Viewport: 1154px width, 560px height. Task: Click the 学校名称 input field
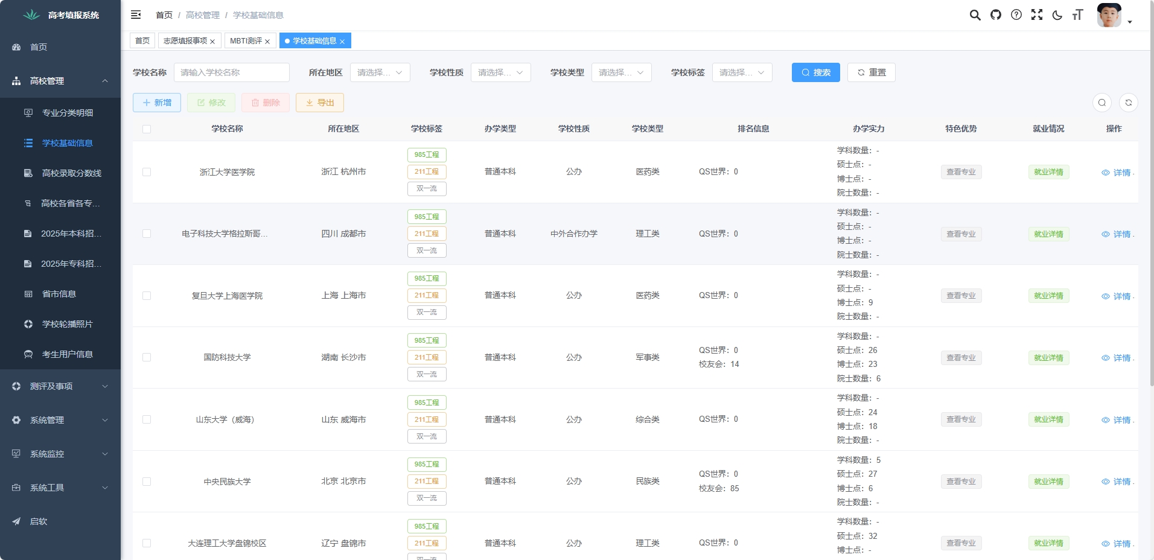232,72
